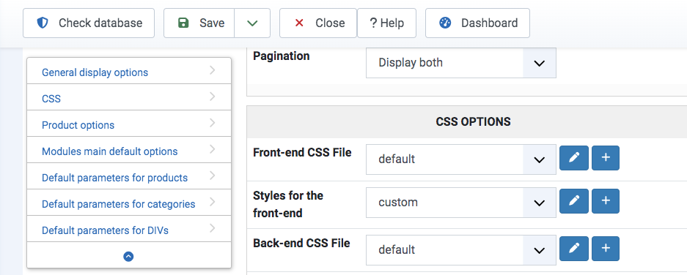
Task: Go to the CSS section
Action: [129, 97]
